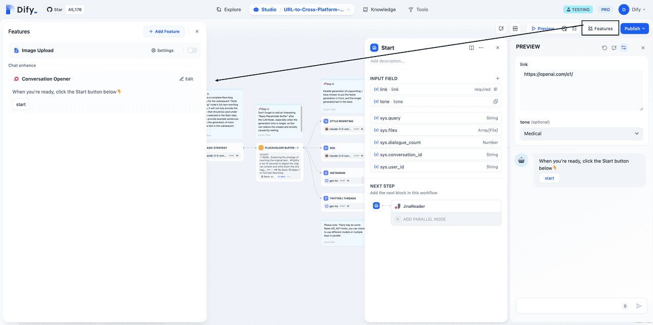Switch to the Explore tab
Viewport: 653px width, 325px height.
(x=229, y=10)
